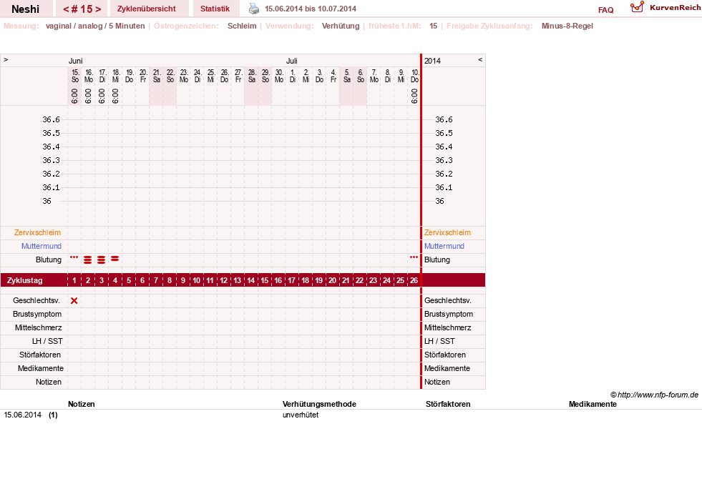The image size is (702, 489).
Task: Click the right Zervixschleim row label
Action: coord(448,232)
